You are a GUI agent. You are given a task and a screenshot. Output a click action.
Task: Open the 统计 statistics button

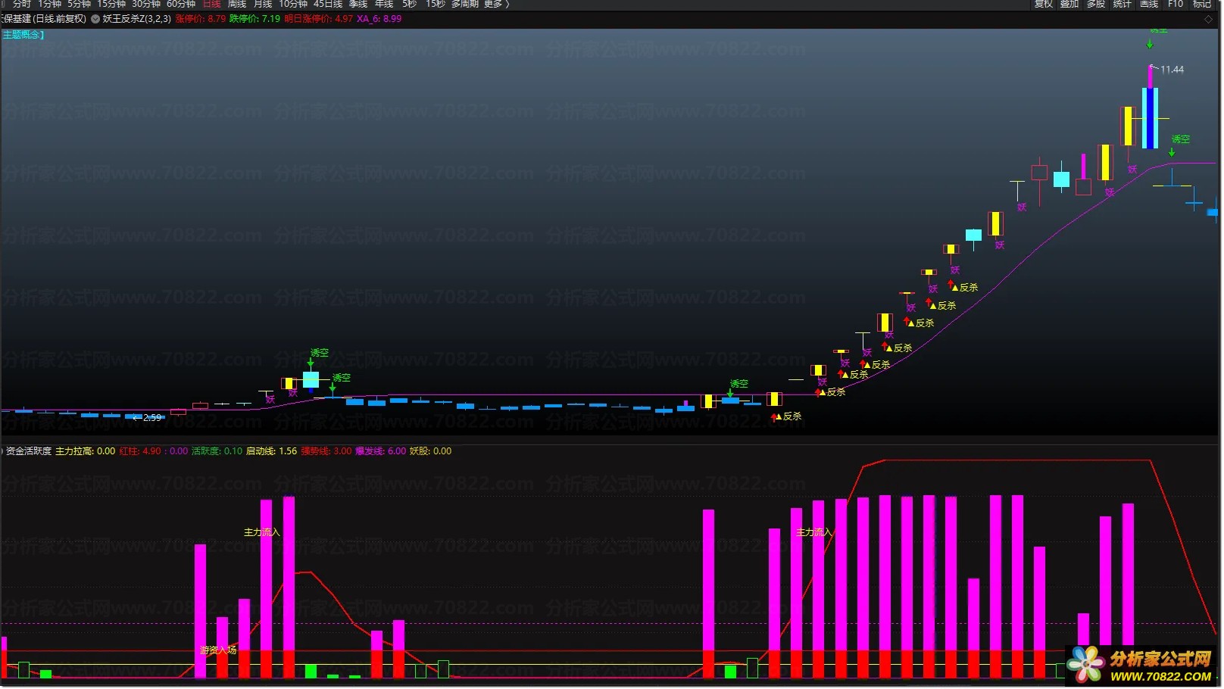(1123, 4)
